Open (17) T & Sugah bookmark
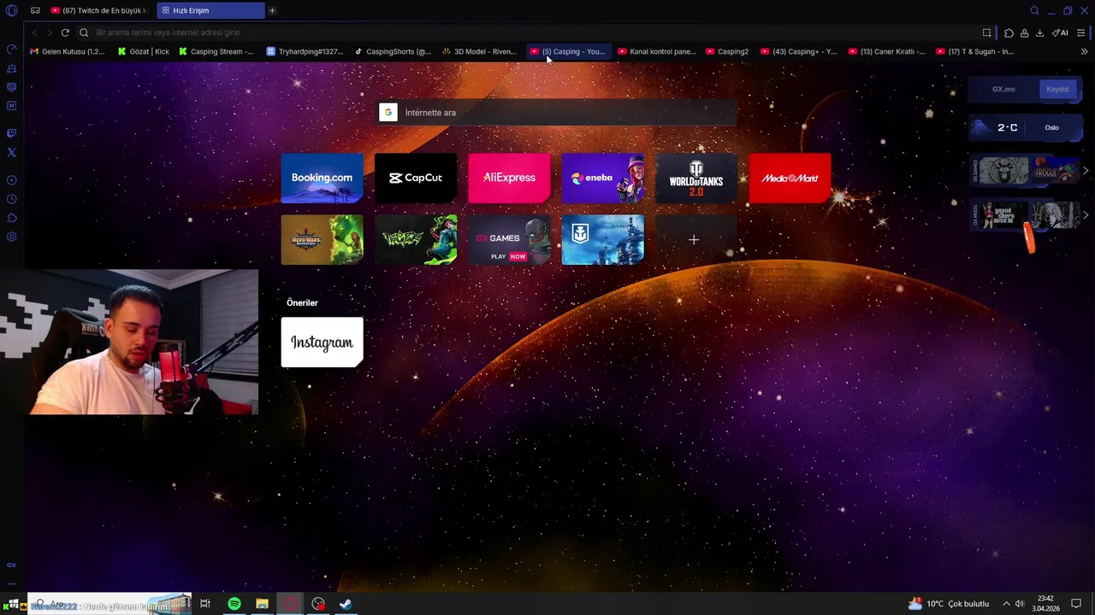Screen dimensions: 1095x615 [975, 51]
